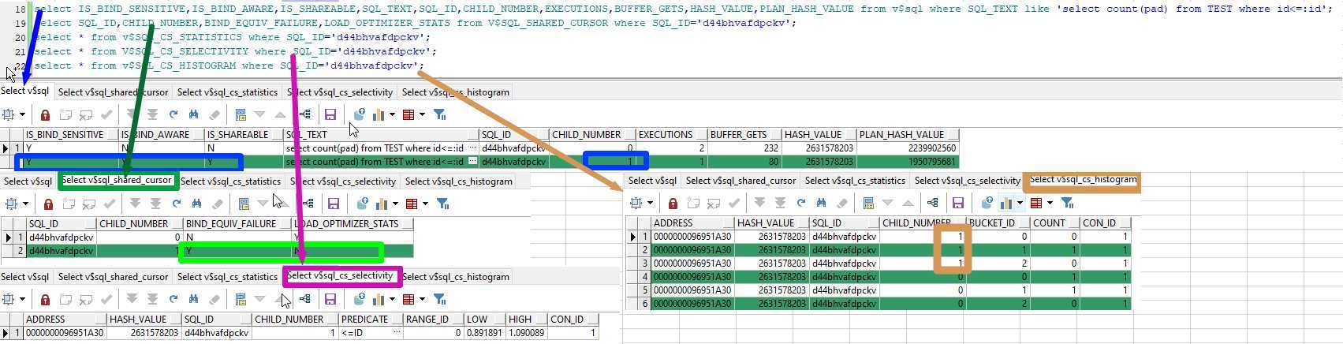Screen dimensions: 1343x344
Task: Open the red grid dropdown arrow above the IS_BIND_SENSITIVE grid
Action: pos(423,114)
